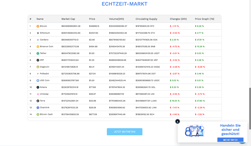This screenshot has width=251, height=146.
Task: Click the XRP coin icon
Action: tap(38, 60)
